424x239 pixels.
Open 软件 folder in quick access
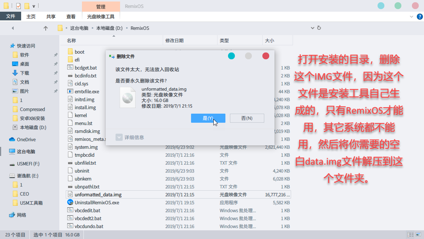click(24, 55)
